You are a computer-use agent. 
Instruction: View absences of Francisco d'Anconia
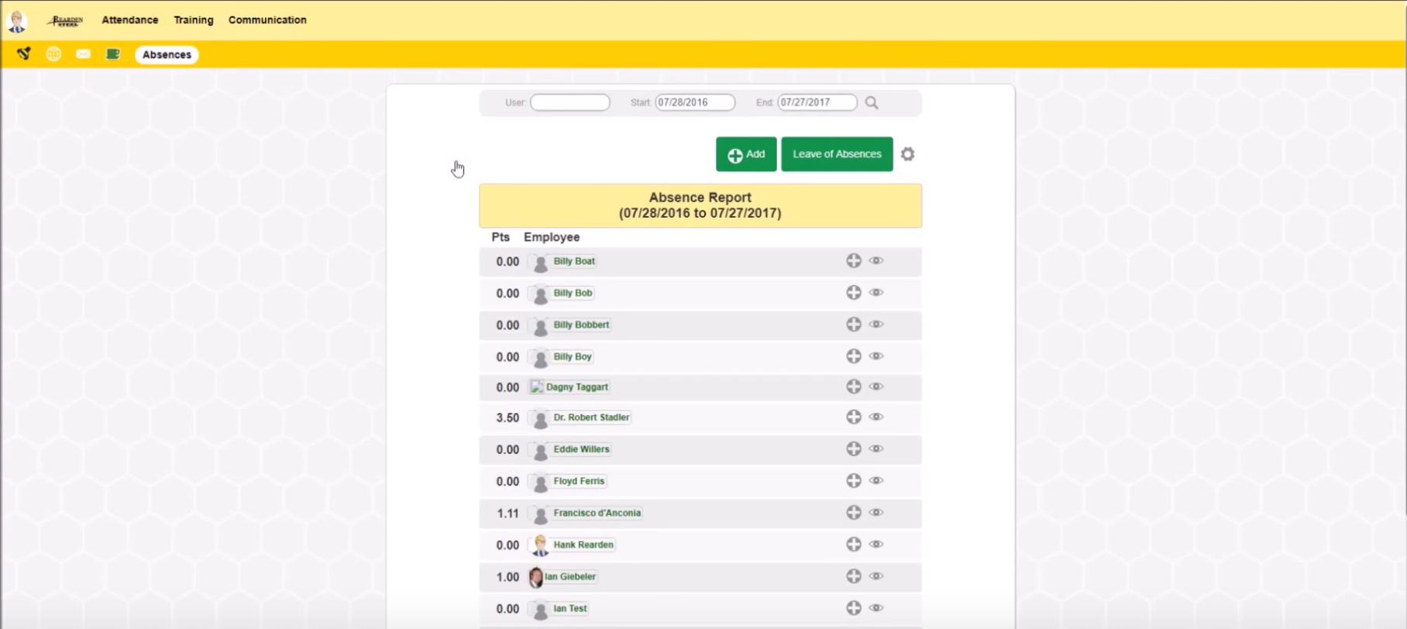click(876, 513)
